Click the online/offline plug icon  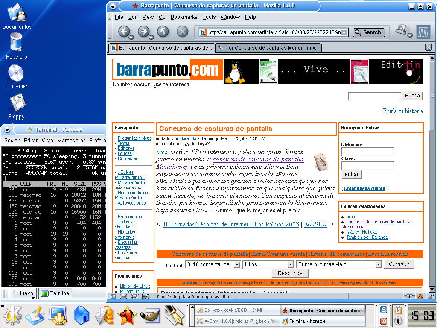409,296
